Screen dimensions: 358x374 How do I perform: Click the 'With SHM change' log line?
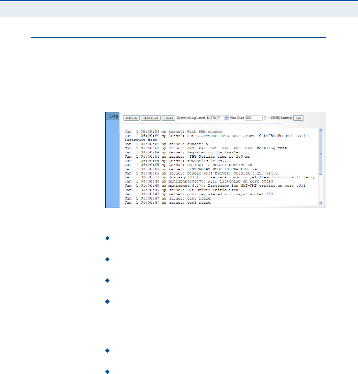173,131
